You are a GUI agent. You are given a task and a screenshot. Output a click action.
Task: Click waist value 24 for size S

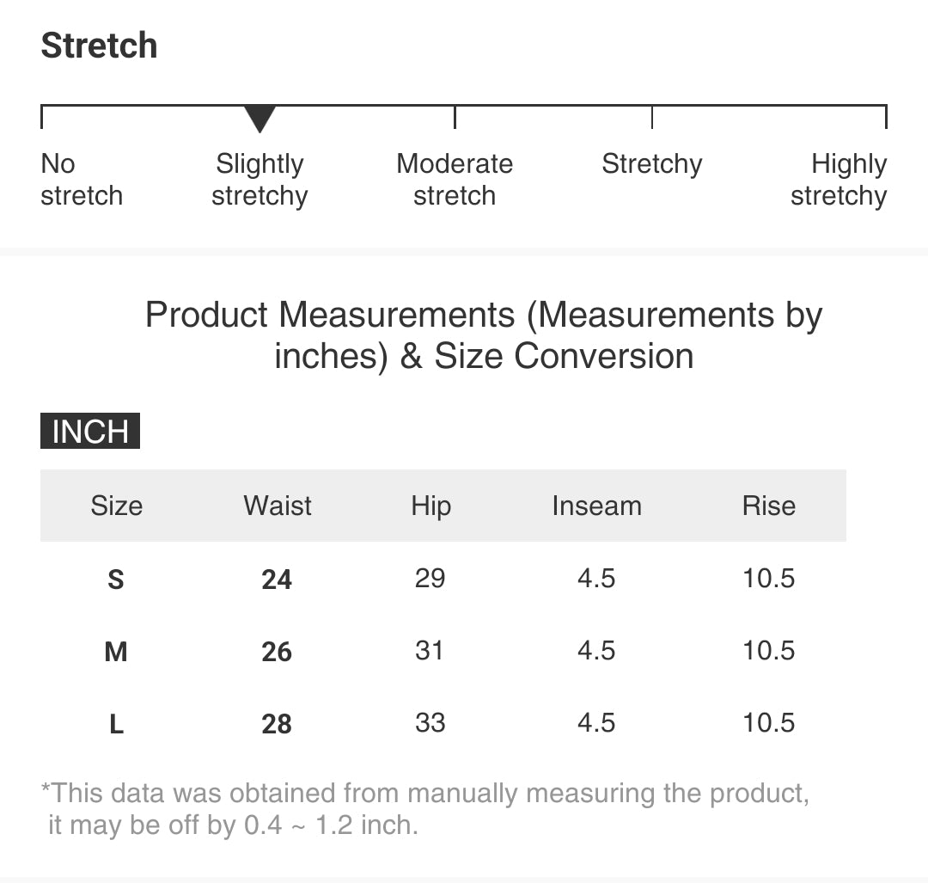pos(277,579)
